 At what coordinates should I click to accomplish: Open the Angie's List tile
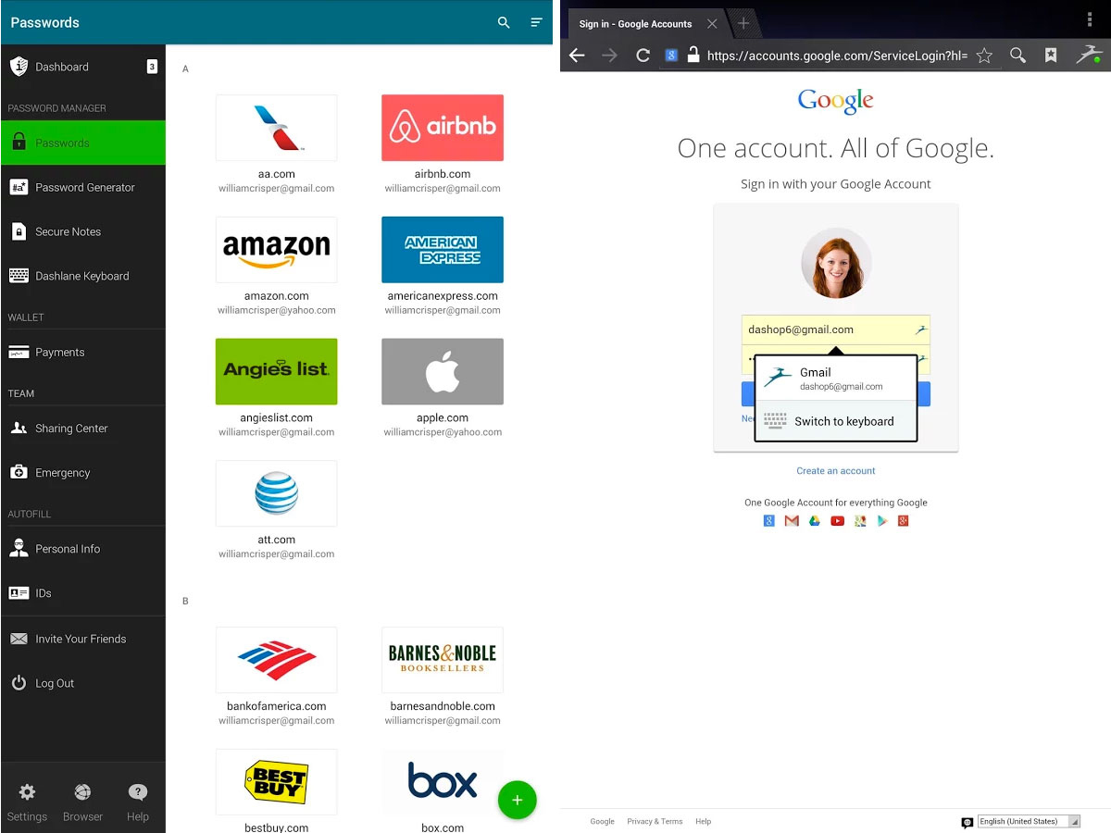tap(276, 371)
